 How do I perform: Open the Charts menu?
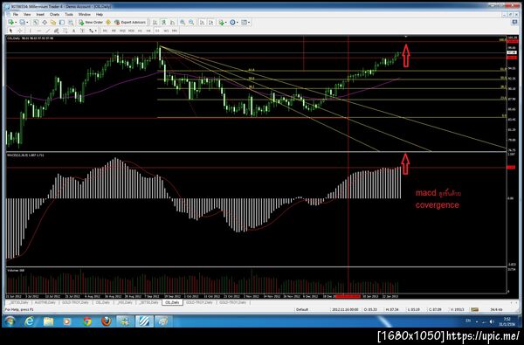[x=54, y=14]
